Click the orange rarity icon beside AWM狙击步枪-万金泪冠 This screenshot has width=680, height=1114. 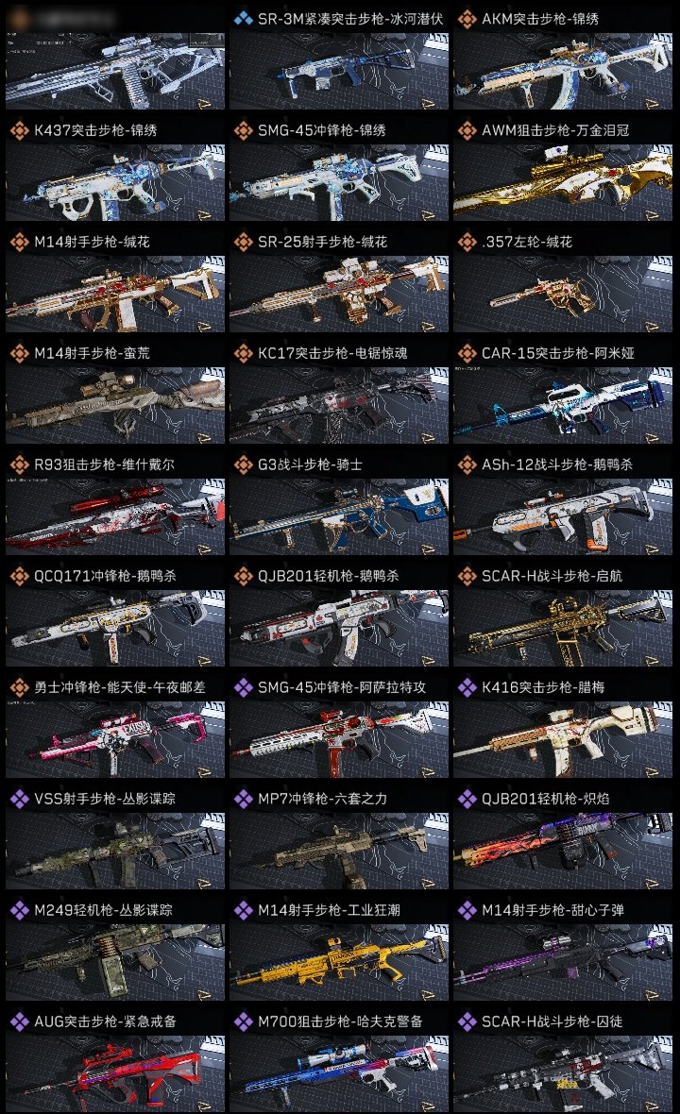467,130
